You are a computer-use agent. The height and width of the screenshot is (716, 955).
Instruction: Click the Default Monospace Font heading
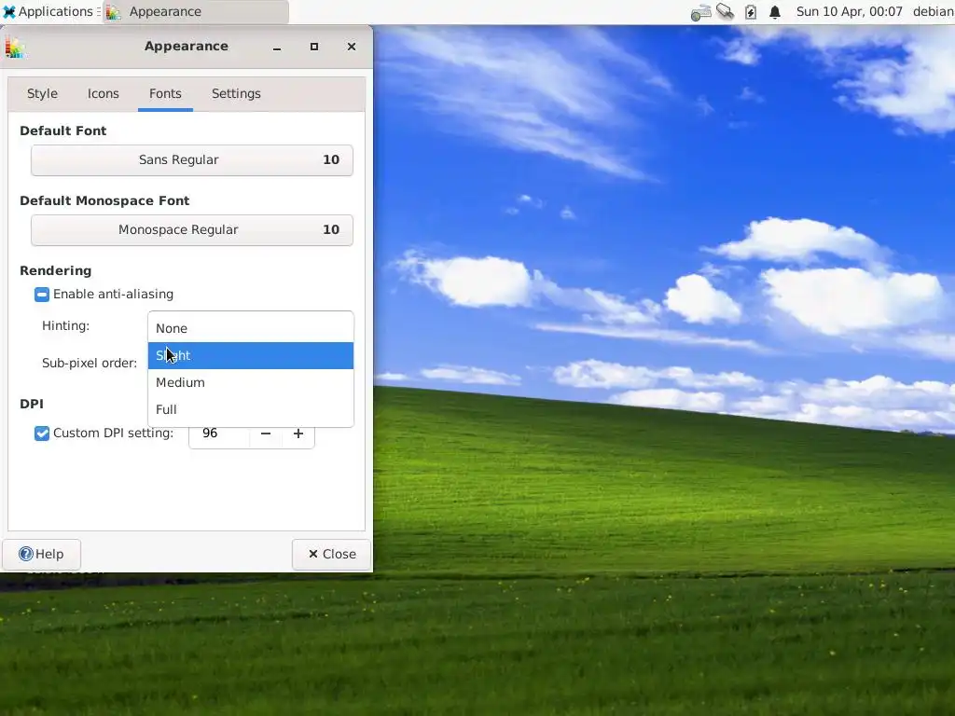click(104, 201)
